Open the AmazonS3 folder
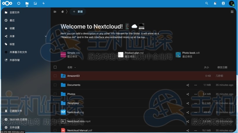Image resolution: width=238 pixels, height=133 pixels. [74, 76]
